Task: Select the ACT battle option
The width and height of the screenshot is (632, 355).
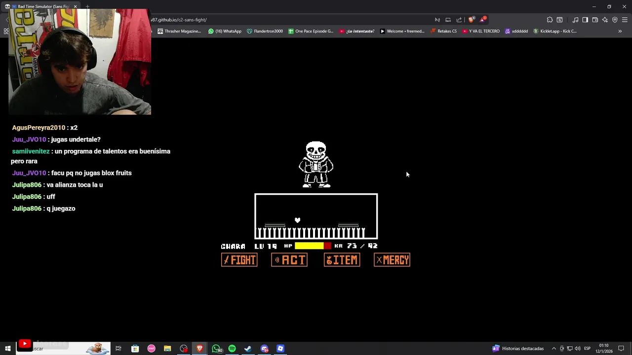Action: tap(289, 260)
